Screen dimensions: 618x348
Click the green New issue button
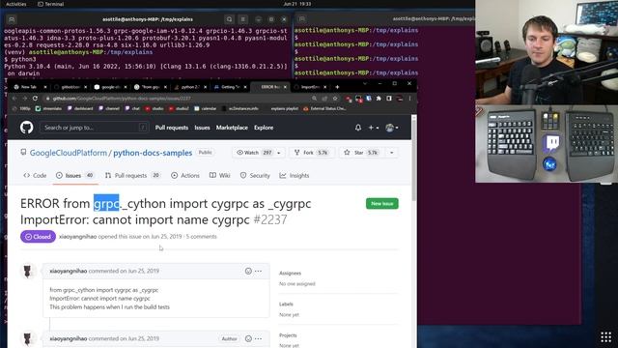pos(382,204)
